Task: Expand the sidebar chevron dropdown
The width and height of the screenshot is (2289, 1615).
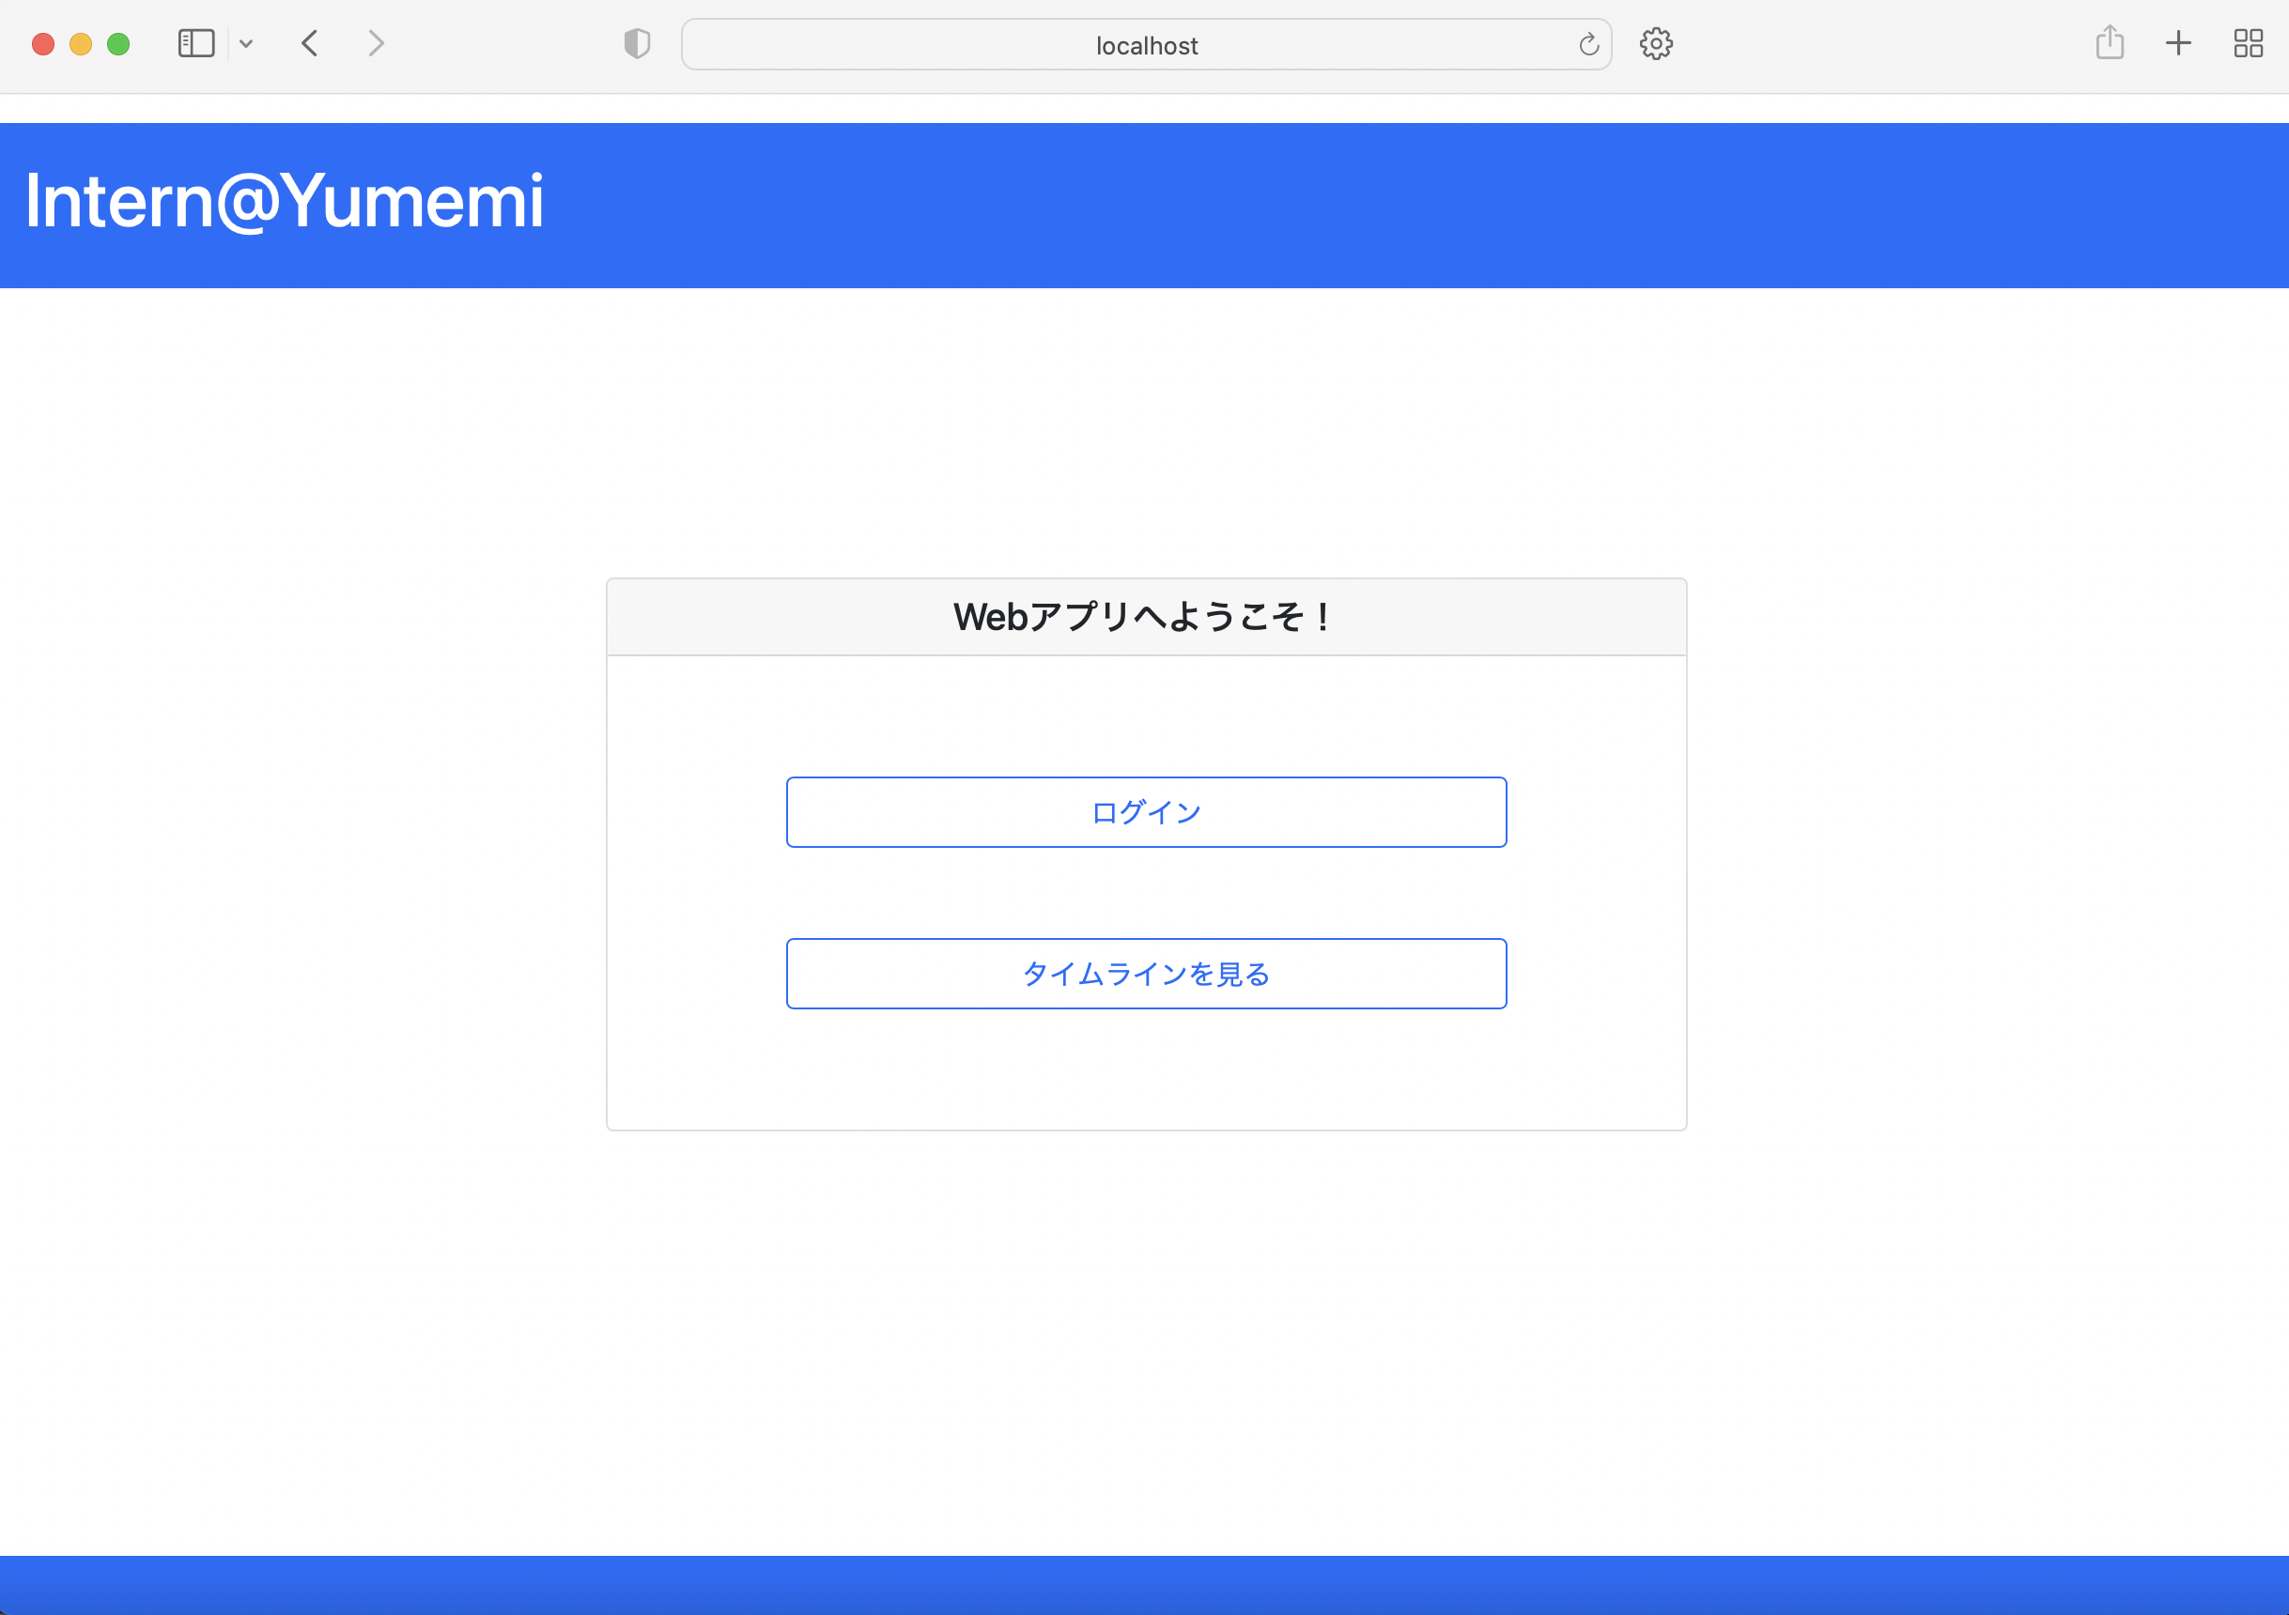Action: pyautogui.click(x=247, y=43)
